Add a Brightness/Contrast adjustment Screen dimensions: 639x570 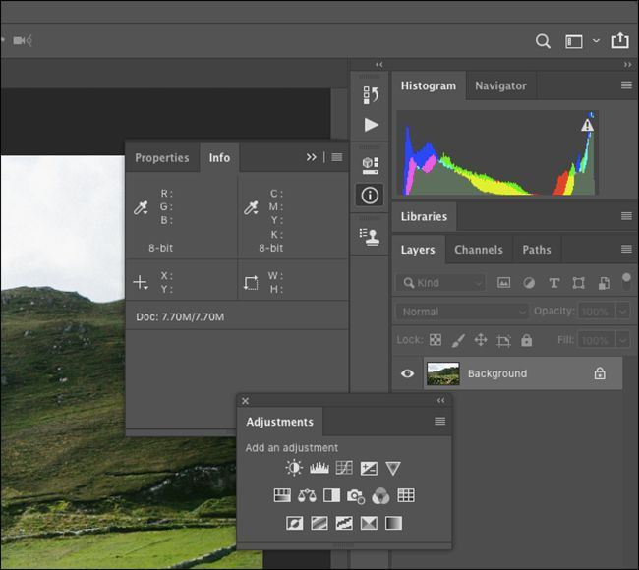coord(294,469)
